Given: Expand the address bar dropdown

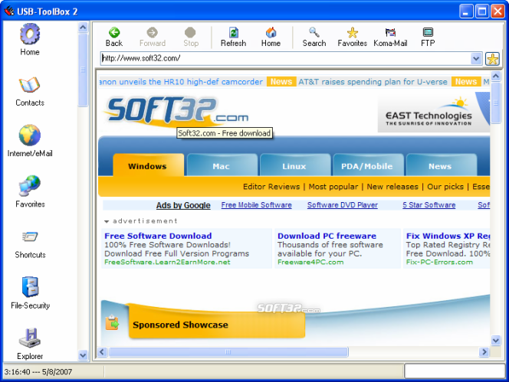Looking at the screenshot, I should tap(476, 59).
